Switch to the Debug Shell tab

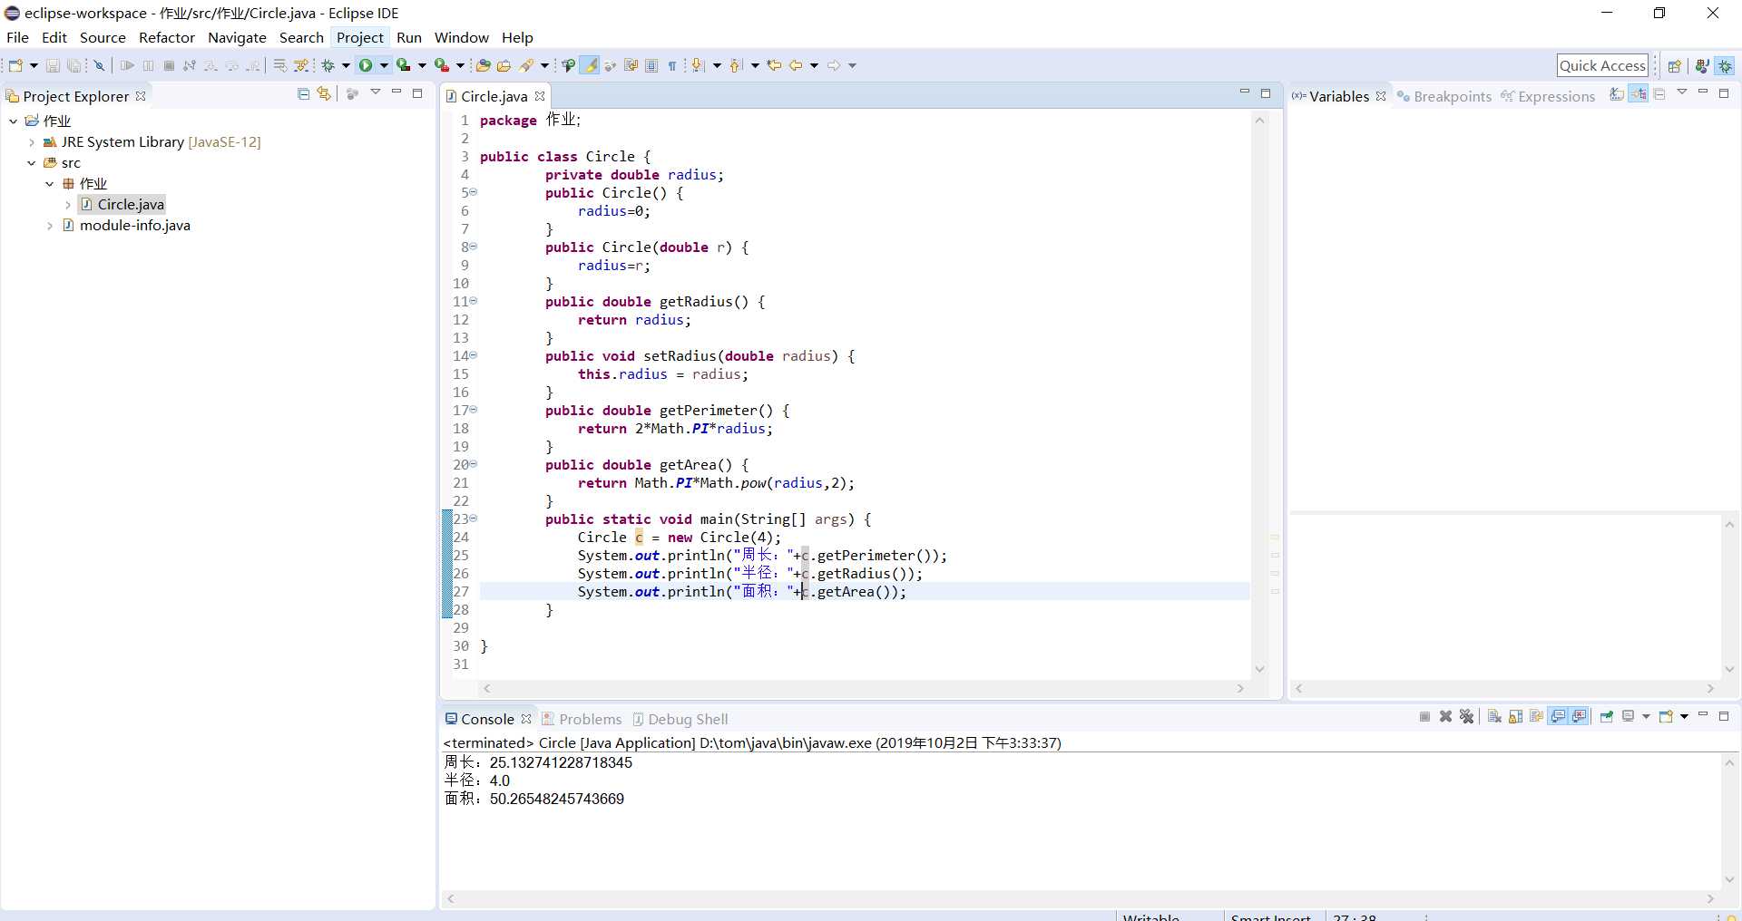(x=680, y=719)
